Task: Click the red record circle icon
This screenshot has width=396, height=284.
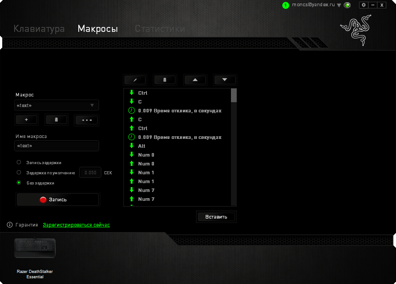Action: point(43,200)
